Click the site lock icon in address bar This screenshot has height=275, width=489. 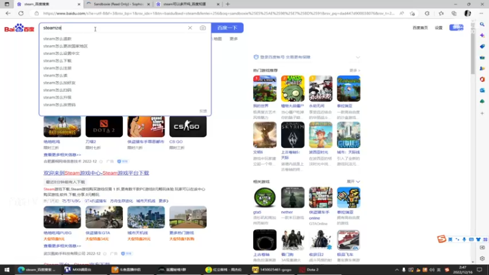[37, 13]
